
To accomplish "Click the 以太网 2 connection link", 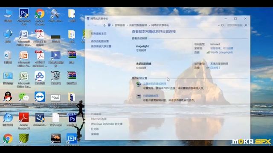I will tap(215, 68).
